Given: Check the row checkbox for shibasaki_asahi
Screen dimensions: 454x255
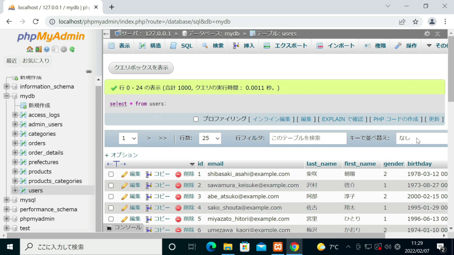Looking at the screenshot, I should coord(111,174).
